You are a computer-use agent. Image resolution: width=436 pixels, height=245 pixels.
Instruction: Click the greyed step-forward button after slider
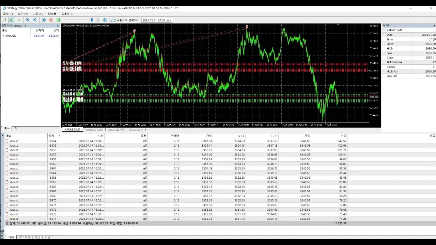pos(98,20)
